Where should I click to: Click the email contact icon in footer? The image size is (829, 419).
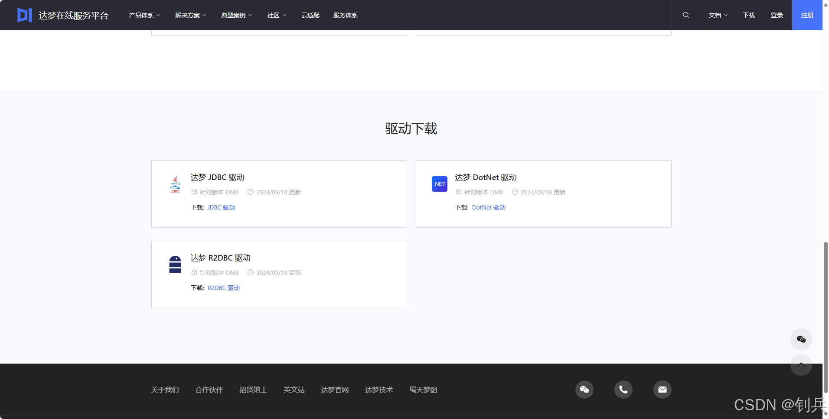[x=662, y=389]
